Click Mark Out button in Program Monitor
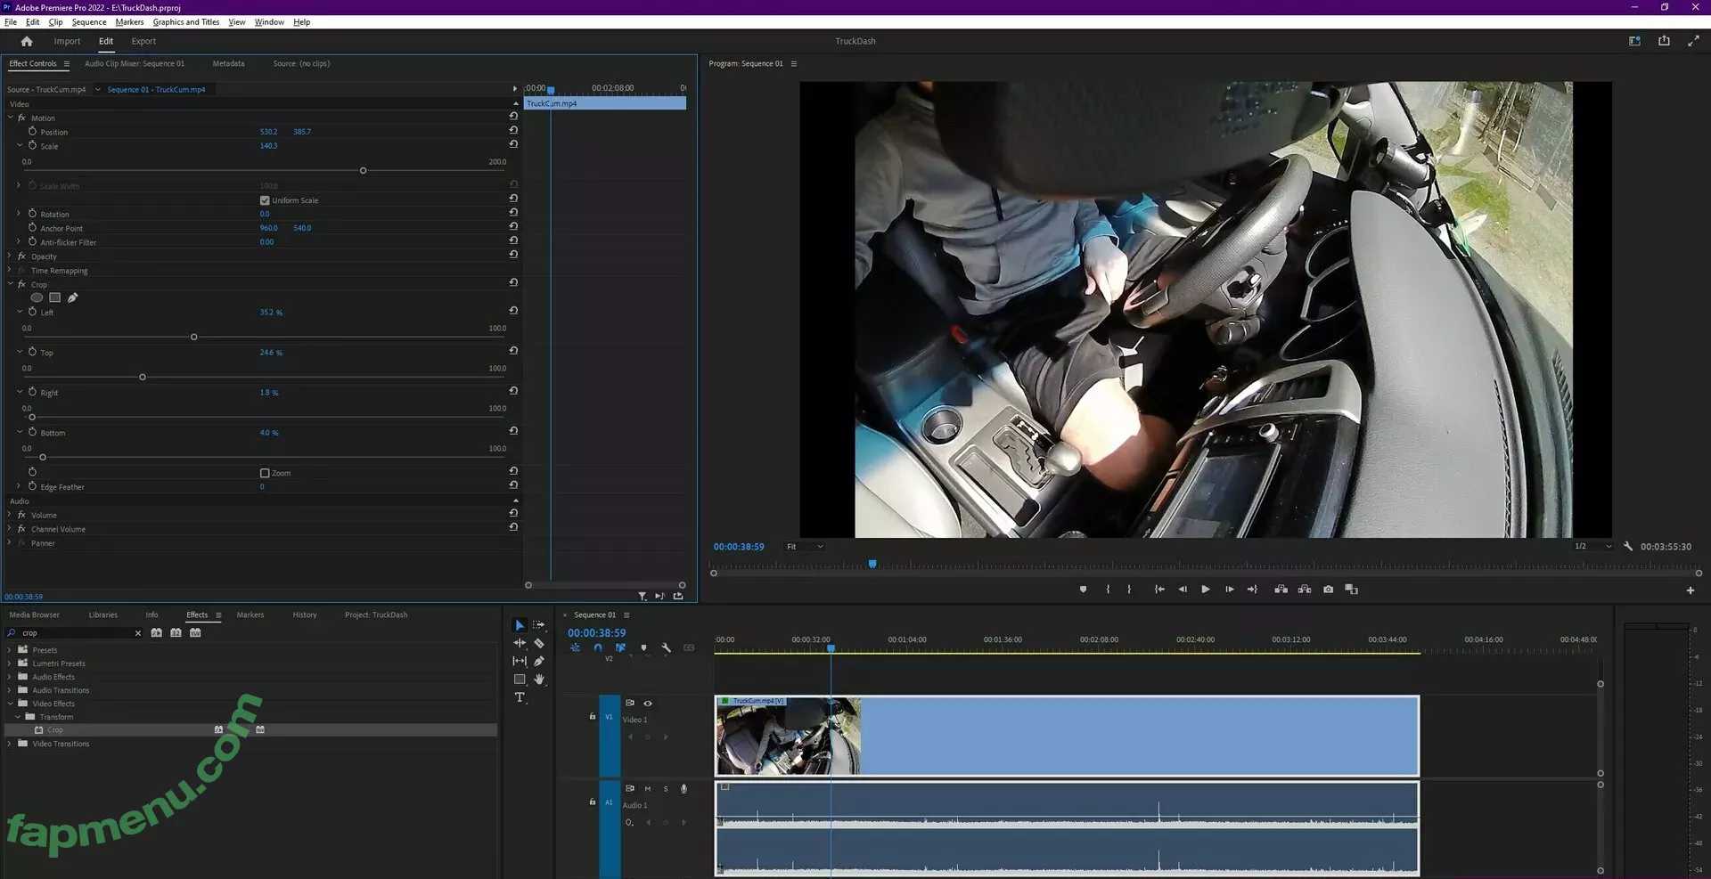 coord(1129,590)
